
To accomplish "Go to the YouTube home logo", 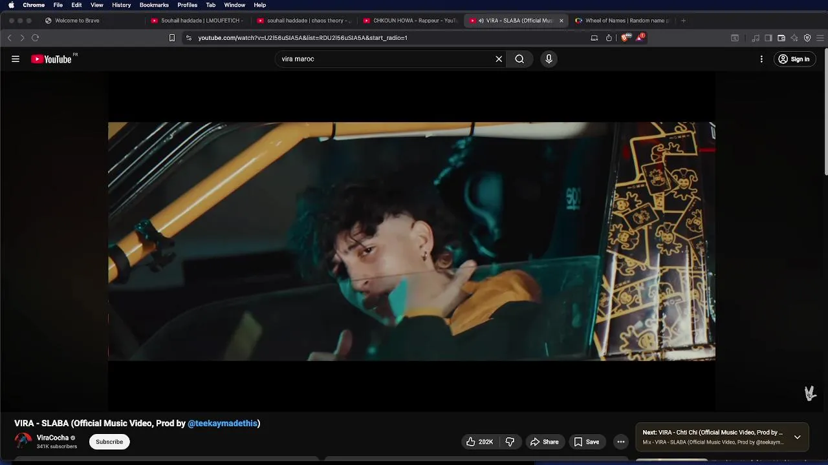I will coord(51,59).
